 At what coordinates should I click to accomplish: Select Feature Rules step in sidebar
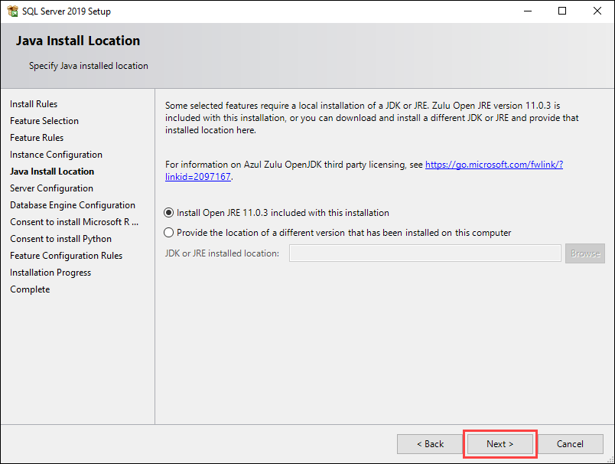pyautogui.click(x=37, y=138)
